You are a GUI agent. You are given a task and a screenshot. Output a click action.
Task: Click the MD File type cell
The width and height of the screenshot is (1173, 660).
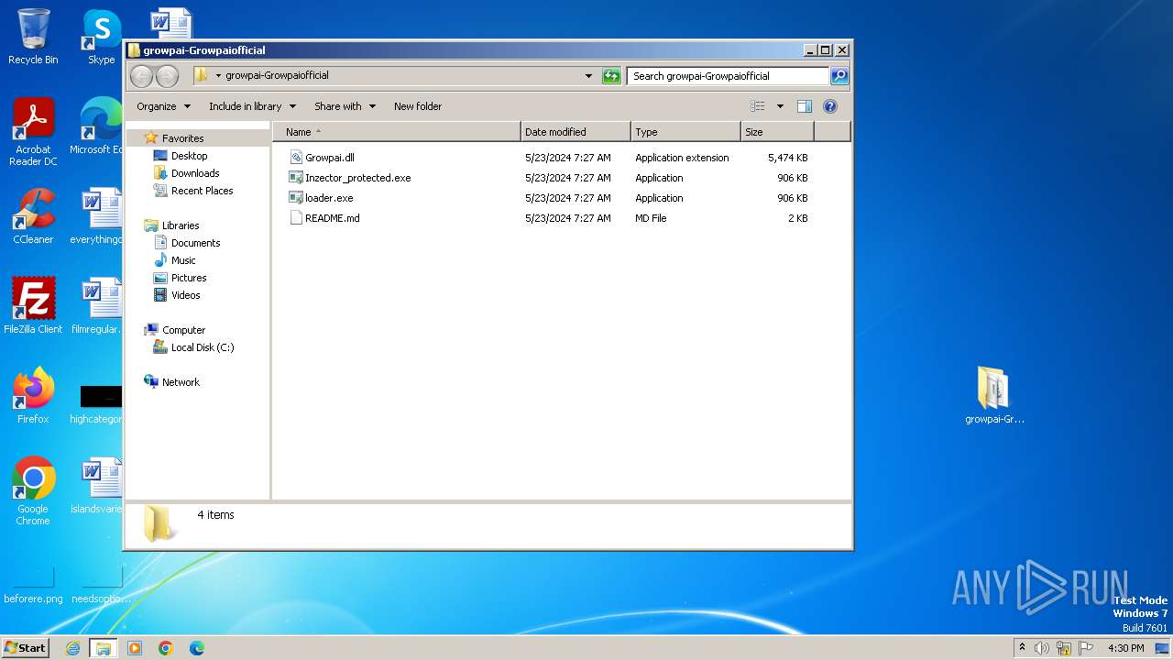[651, 218]
